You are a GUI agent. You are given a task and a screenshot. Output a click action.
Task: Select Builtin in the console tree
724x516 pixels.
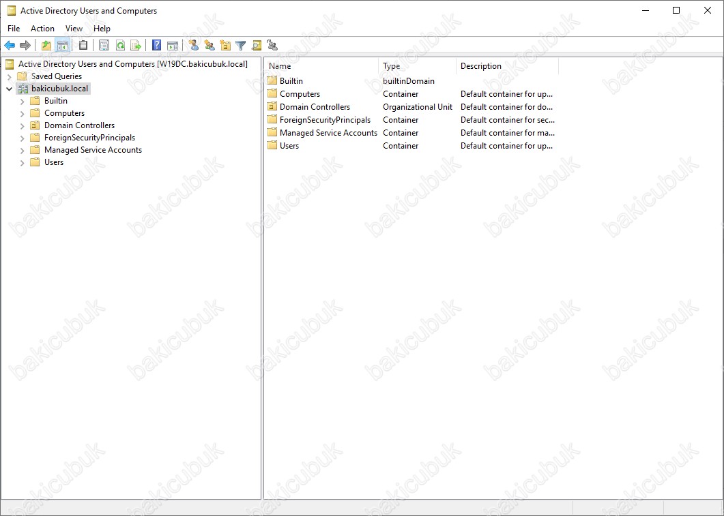pos(56,101)
